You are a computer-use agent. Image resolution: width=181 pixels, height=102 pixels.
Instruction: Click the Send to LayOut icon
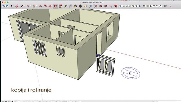111,6
